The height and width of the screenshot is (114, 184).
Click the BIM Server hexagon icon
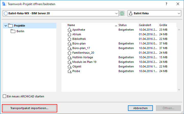point(6,13)
